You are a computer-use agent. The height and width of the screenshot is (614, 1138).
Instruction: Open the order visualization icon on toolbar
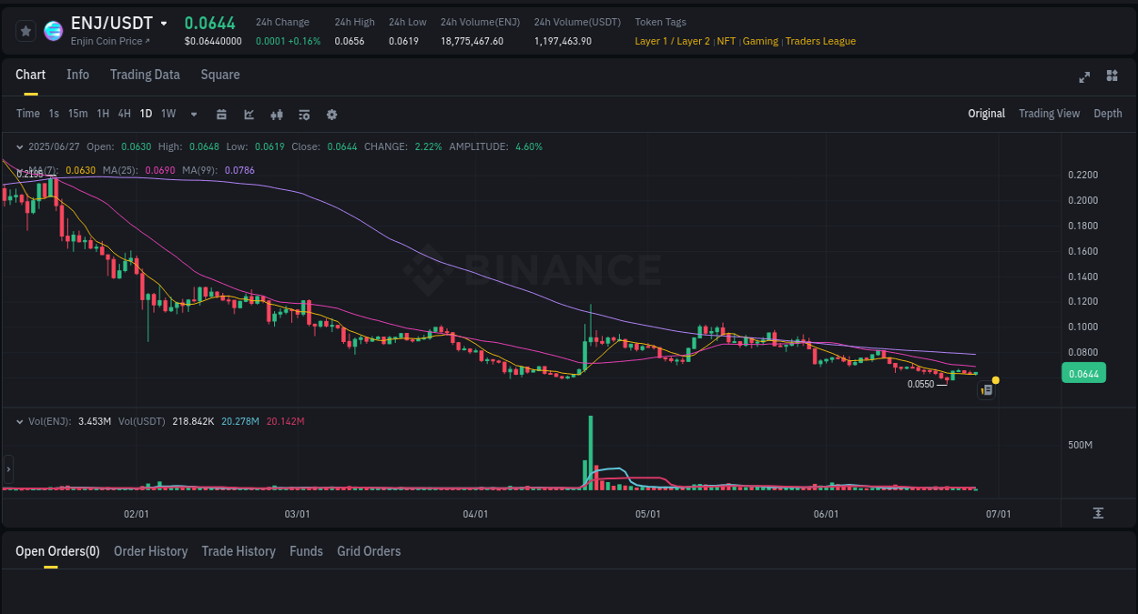coord(304,114)
